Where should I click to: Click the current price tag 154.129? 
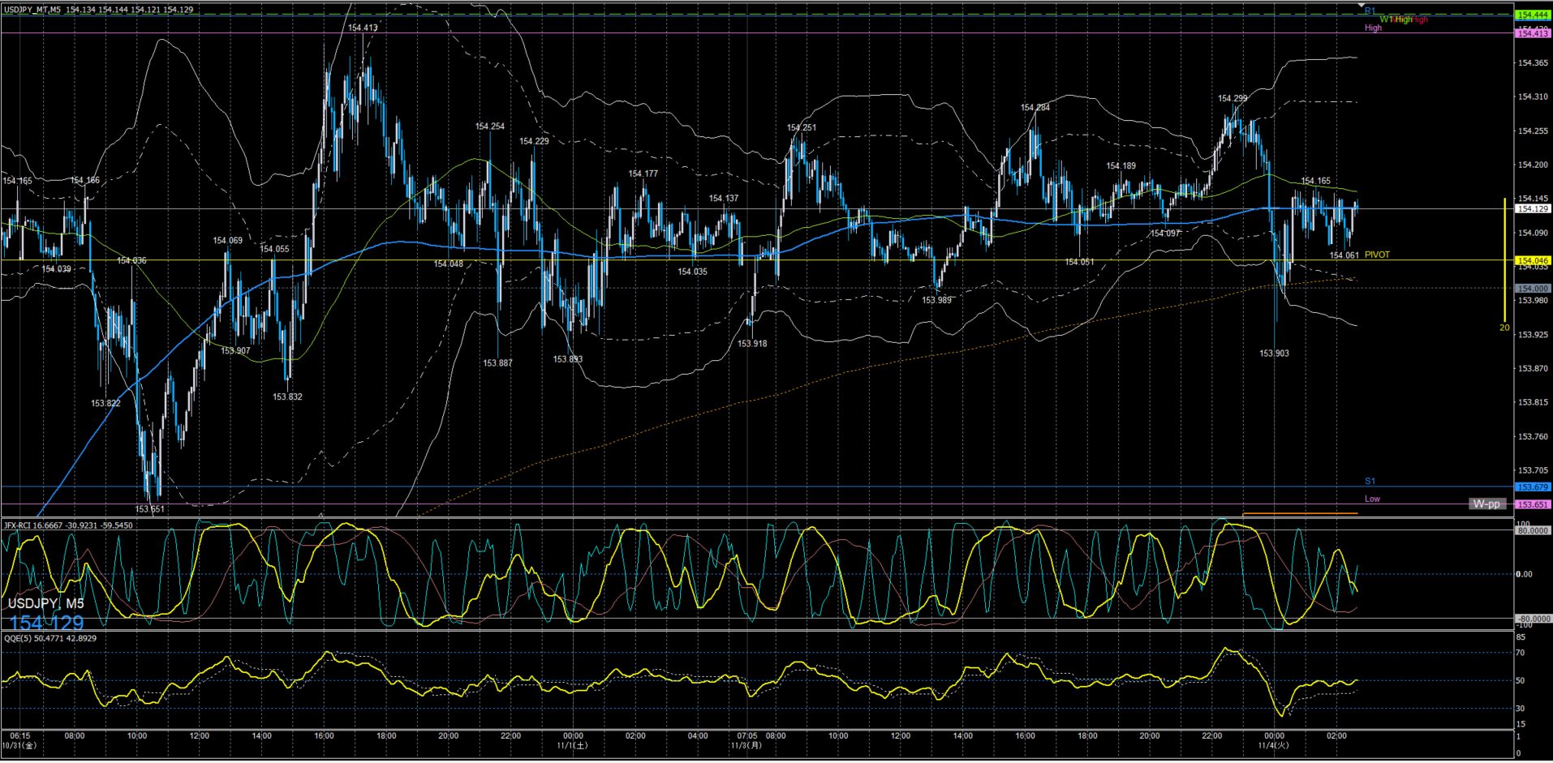pyautogui.click(x=1532, y=209)
